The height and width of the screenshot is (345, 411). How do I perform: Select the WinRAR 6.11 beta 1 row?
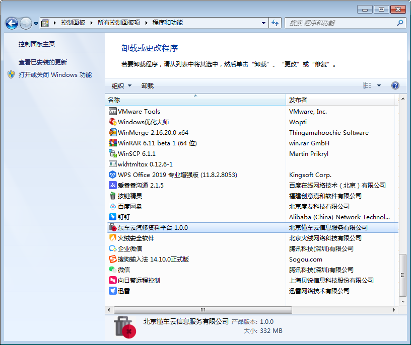coord(253,143)
